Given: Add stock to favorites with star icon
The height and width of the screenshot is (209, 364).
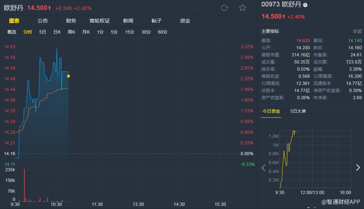Looking at the screenshot, I should (243, 8).
